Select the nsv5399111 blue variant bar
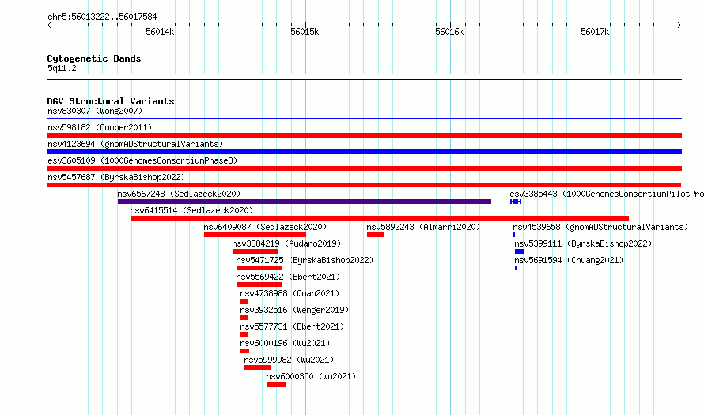The image size is (704, 415). [x=519, y=251]
